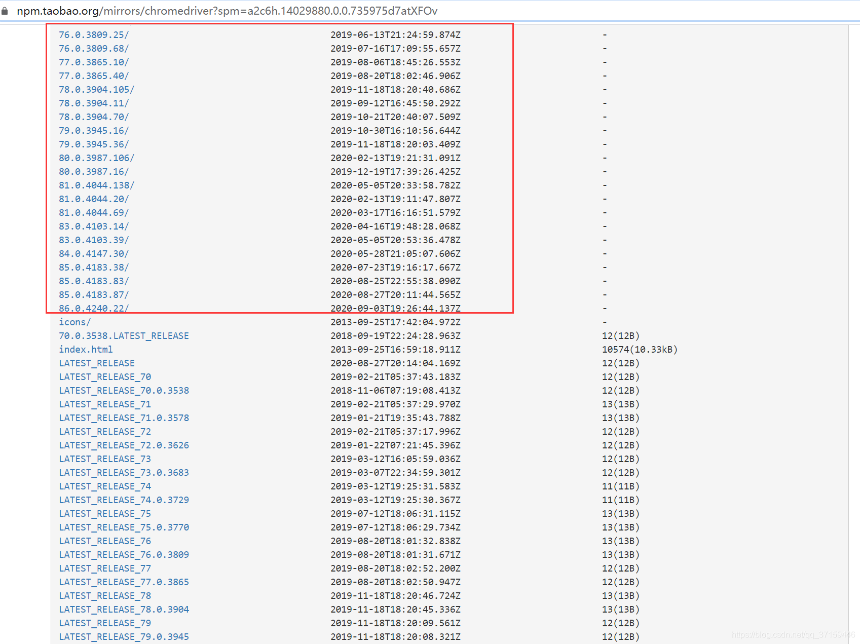860x644 pixels.
Task: Open the 81.0.4044.138 directory
Action: 96,185
